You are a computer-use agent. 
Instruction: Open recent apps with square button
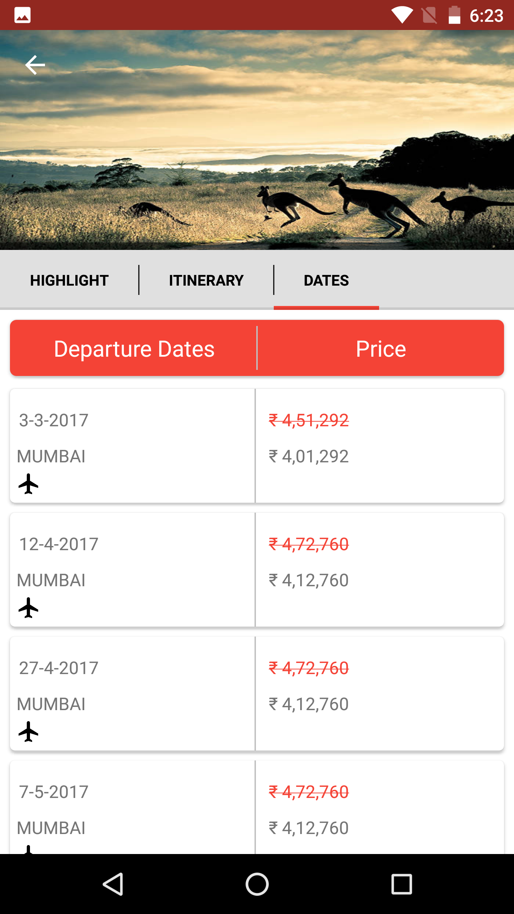pyautogui.click(x=402, y=884)
